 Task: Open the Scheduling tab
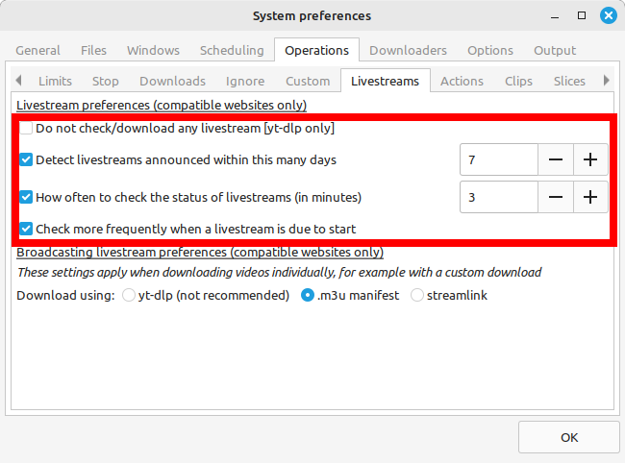point(232,51)
